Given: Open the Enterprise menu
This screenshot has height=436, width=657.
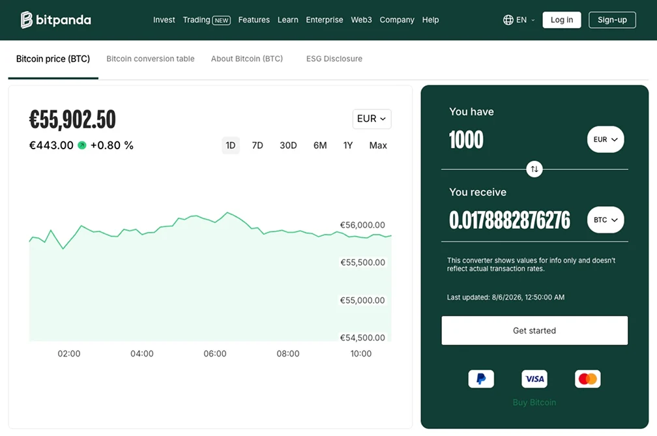Looking at the screenshot, I should tap(325, 20).
